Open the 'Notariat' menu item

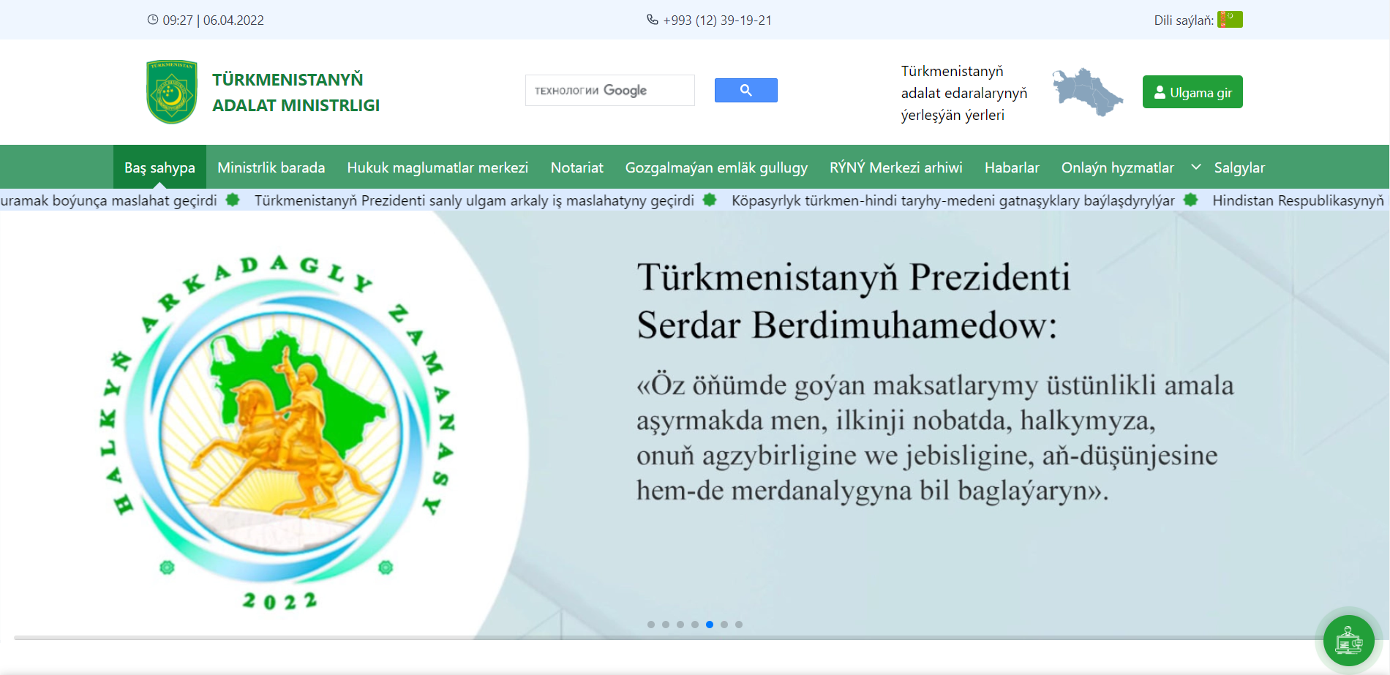point(576,167)
